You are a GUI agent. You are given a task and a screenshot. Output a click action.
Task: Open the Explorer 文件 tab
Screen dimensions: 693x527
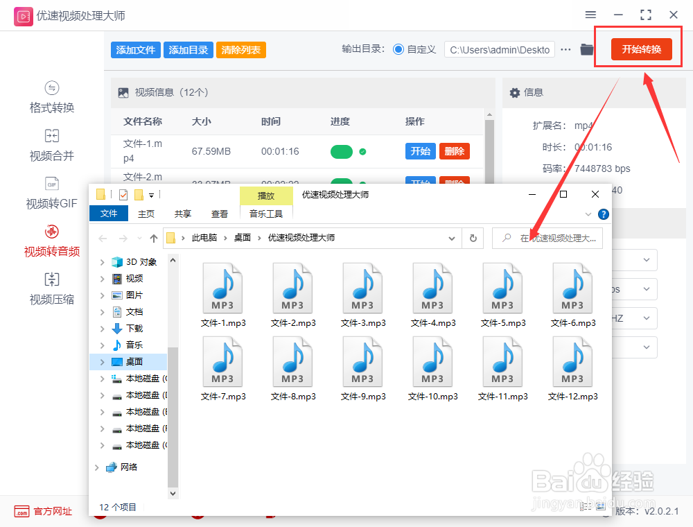coord(109,214)
